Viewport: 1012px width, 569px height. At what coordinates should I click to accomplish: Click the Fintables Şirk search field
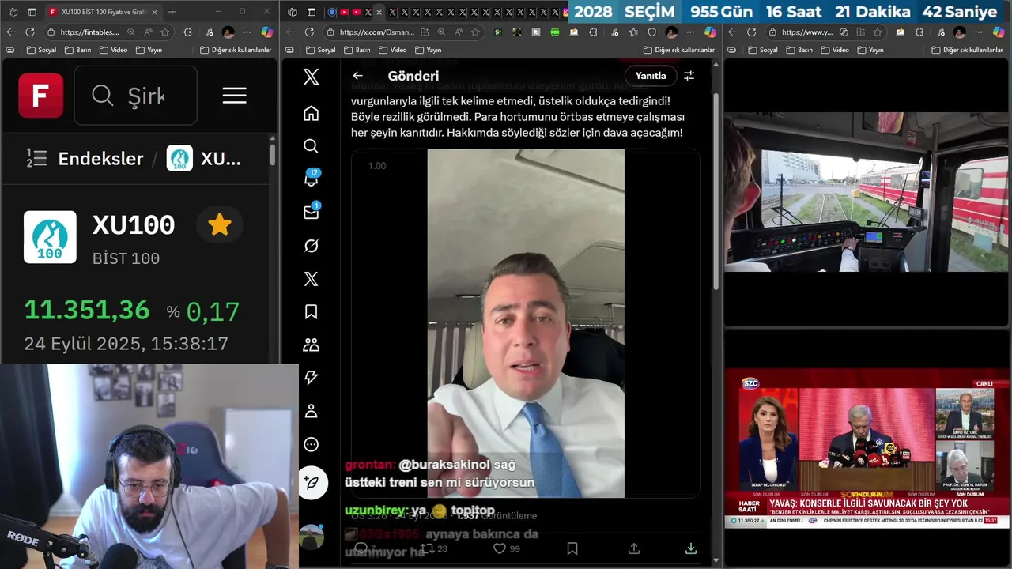(135, 96)
